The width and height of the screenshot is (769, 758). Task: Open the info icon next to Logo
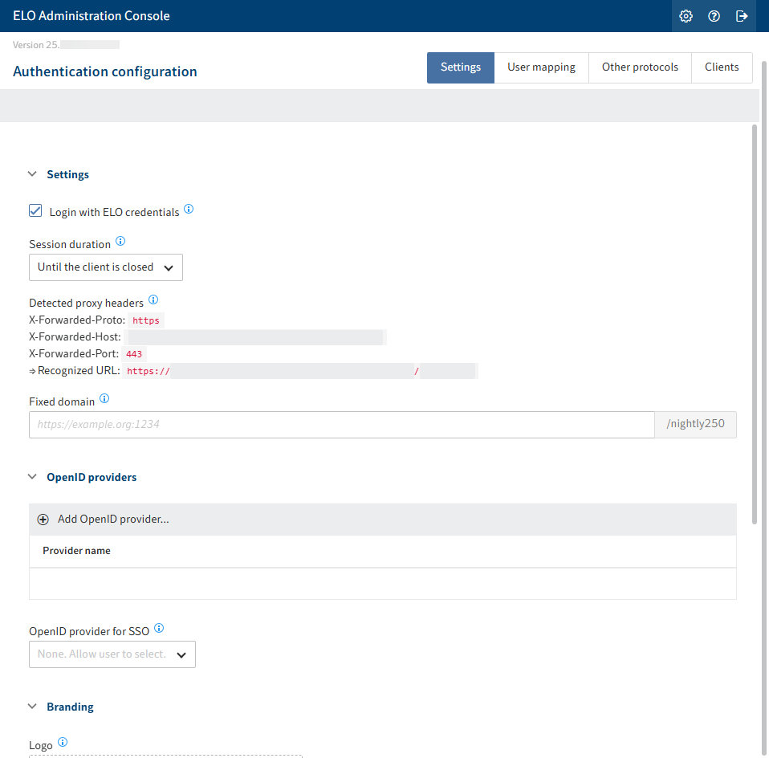pos(63,742)
